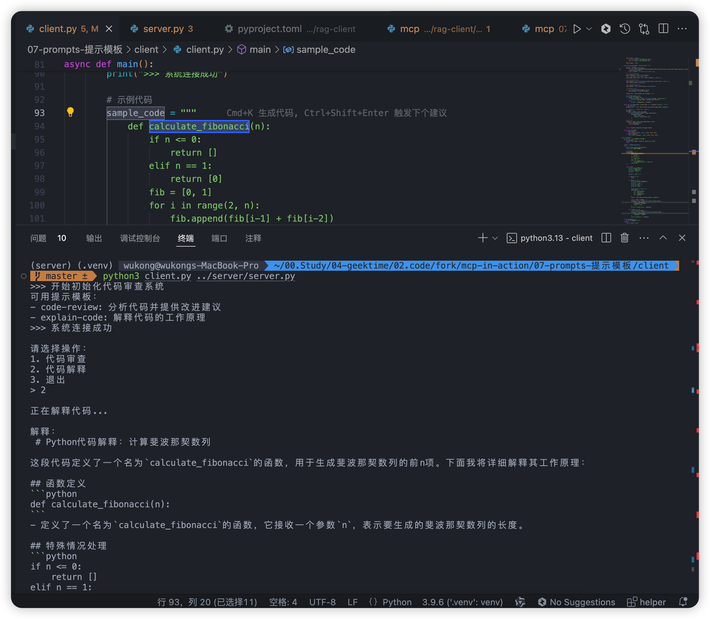Change UTF-8 encoding in status bar

(x=322, y=602)
